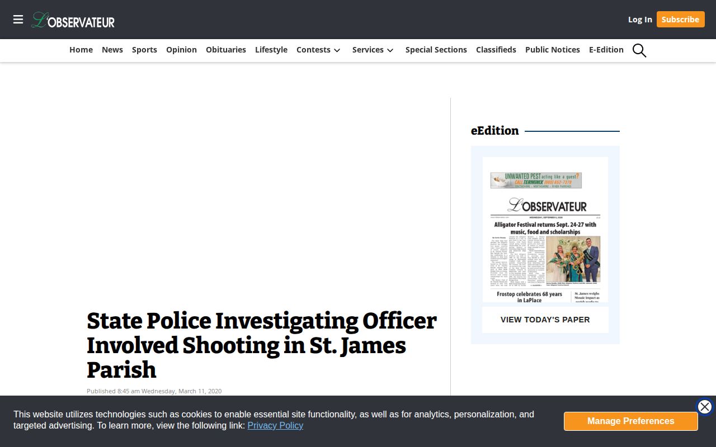Viewport: 716px width, 447px height.
Task: Click the View Today's Paper button
Action: [545, 320]
